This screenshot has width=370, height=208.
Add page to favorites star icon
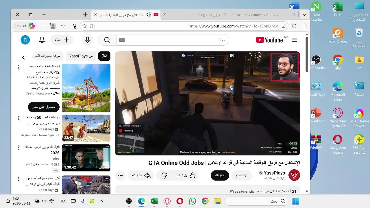(84, 26)
